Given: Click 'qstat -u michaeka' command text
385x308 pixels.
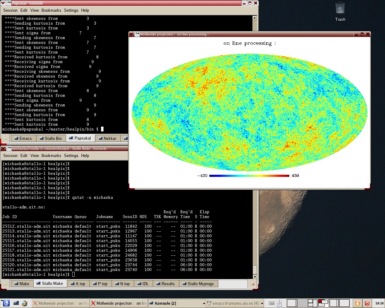Looking at the screenshot, I should click(x=93, y=197).
